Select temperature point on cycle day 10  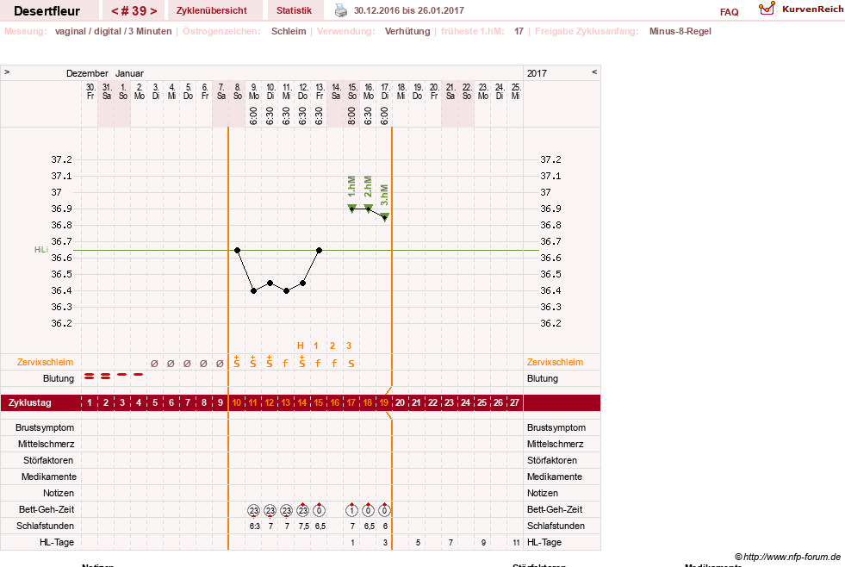click(x=237, y=251)
